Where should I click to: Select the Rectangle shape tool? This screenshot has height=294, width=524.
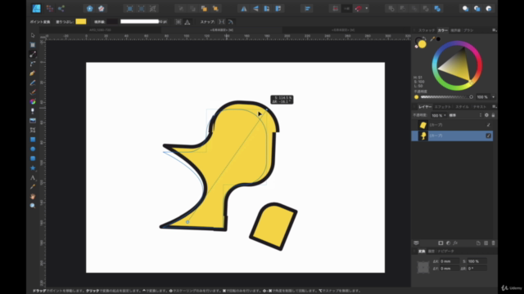pos(33,140)
